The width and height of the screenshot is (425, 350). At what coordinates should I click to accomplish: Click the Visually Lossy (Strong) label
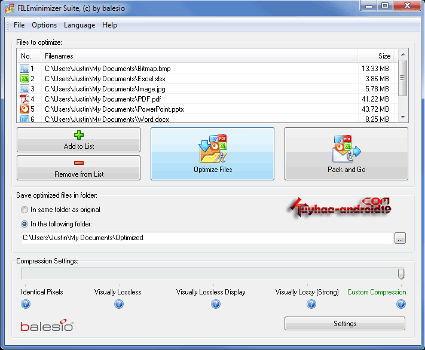(307, 292)
